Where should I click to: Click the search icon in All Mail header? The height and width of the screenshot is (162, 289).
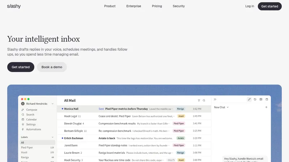pos(204,100)
